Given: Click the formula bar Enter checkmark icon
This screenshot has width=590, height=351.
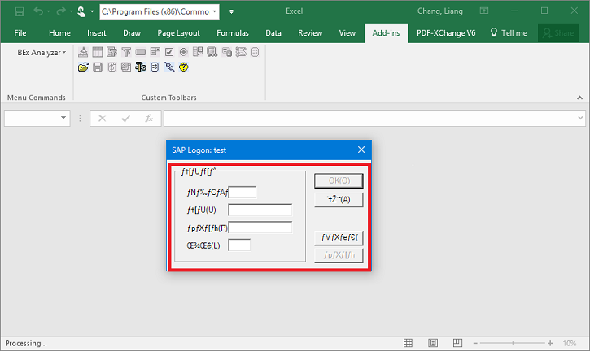Looking at the screenshot, I should 125,119.
